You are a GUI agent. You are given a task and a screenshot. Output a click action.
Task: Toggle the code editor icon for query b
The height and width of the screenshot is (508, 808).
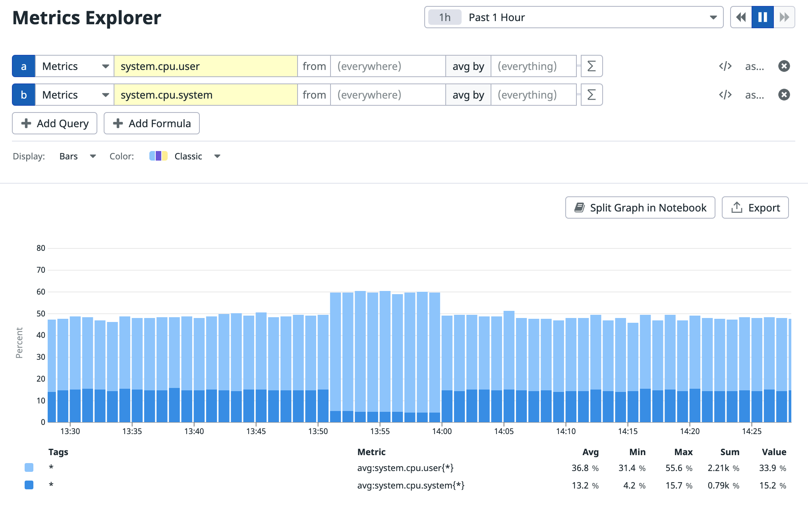click(725, 95)
